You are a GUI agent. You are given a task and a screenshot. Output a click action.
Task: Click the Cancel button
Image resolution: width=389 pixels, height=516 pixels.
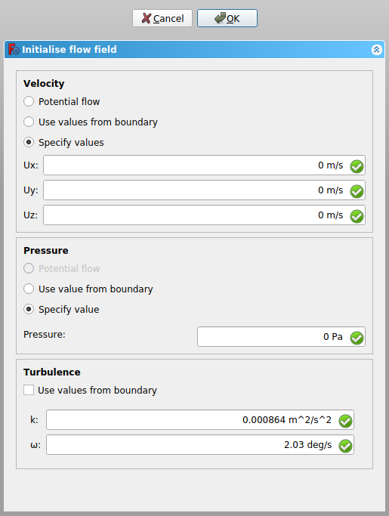[162, 18]
